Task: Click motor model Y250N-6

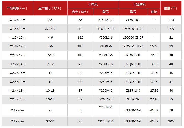Action: [x=105, y=99]
